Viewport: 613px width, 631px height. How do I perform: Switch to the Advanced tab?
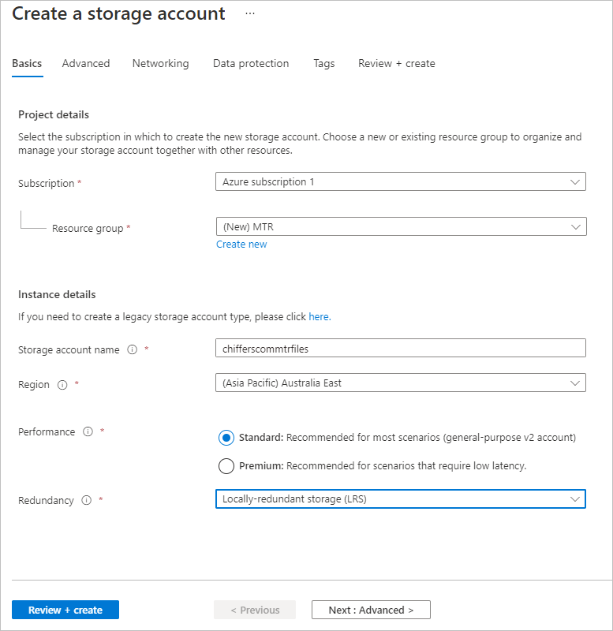click(86, 63)
